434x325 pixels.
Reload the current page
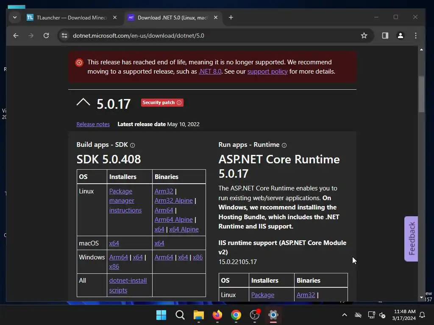[x=46, y=36]
